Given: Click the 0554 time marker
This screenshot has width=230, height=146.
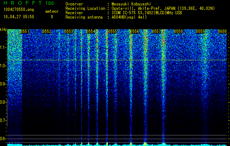Looking at the screenshot, I should [x=91, y=31].
